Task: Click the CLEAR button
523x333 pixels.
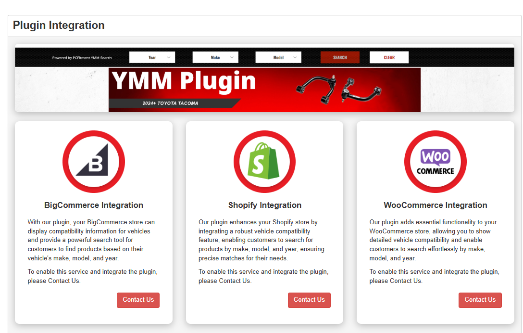Action: coord(389,57)
